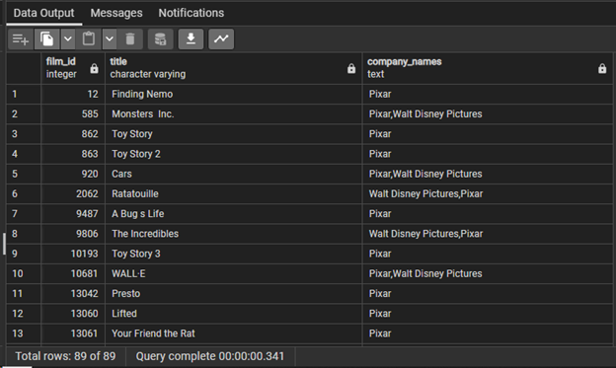Copy selected rows with copy icon
The image size is (616, 368).
(46, 38)
